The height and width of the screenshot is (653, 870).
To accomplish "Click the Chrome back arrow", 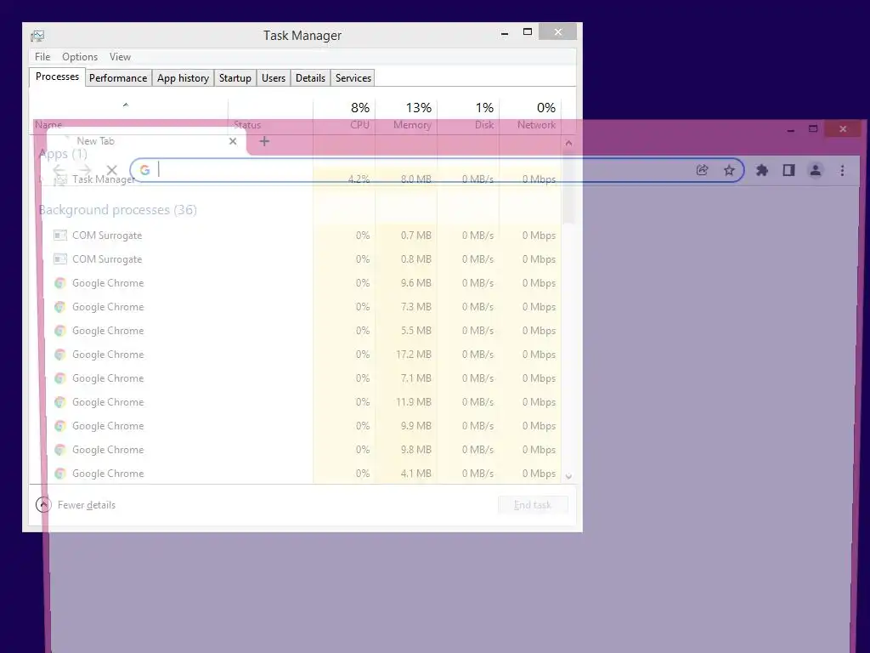I will 59,170.
